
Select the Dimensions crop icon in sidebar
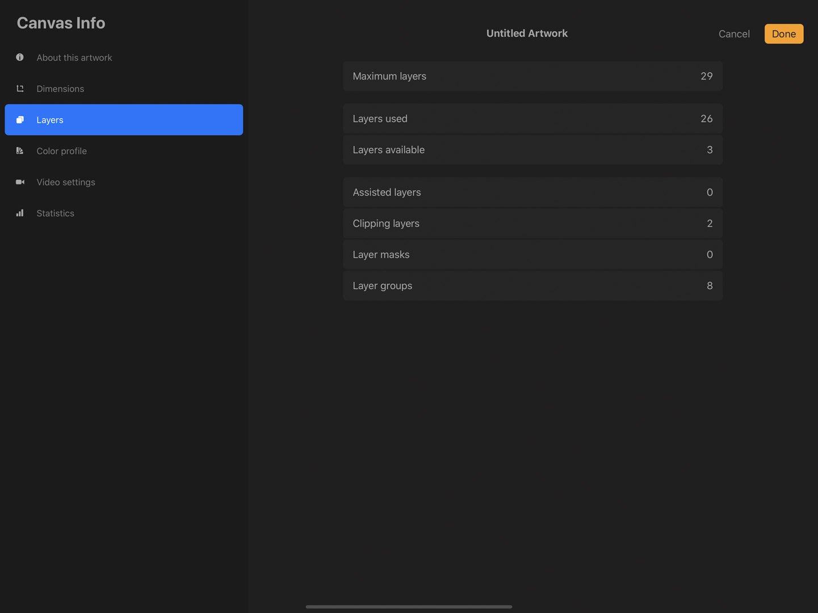(x=20, y=89)
